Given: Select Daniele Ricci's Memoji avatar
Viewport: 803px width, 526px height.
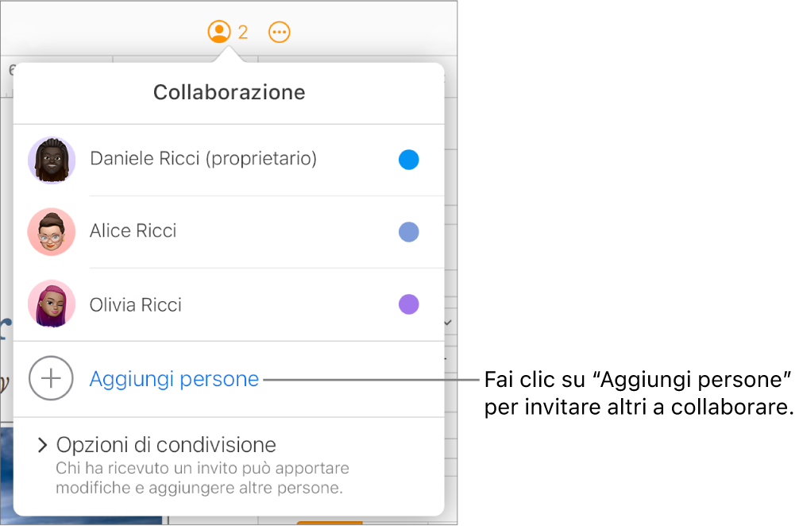Looking at the screenshot, I should tap(51, 160).
